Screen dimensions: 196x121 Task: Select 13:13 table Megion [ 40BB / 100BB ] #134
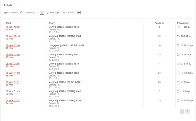65,36
